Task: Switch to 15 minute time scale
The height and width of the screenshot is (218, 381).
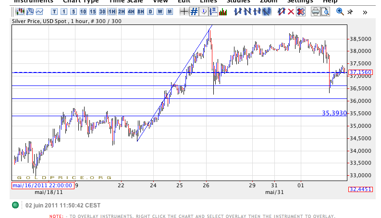Action: (93, 12)
